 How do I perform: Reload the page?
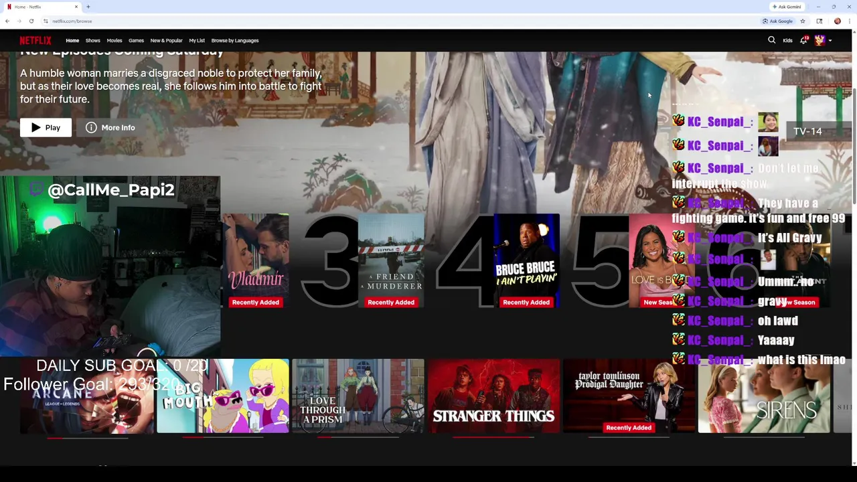tap(31, 21)
